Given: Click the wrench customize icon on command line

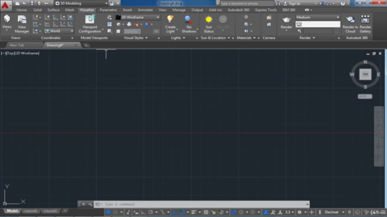Looking at the screenshot, I should tap(90, 204).
